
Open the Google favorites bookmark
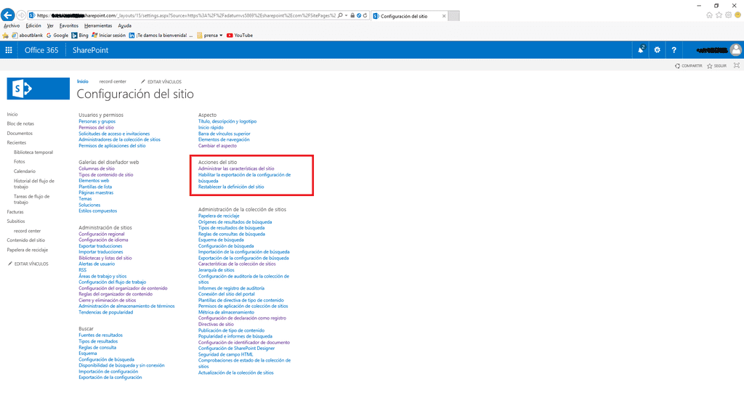coord(57,35)
